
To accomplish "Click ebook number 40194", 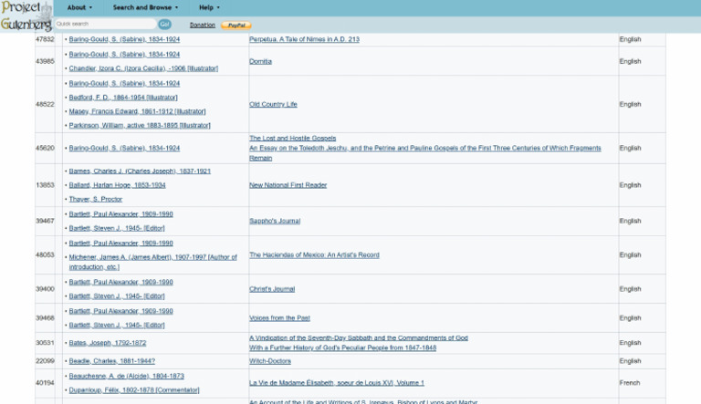I will pos(45,383).
